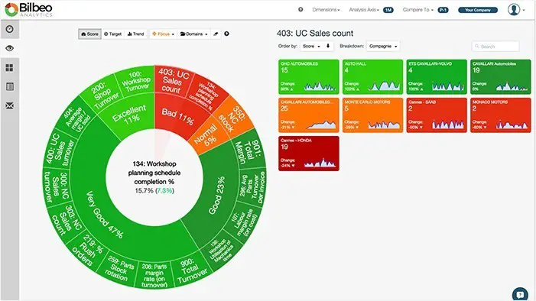The width and height of the screenshot is (536, 301).
Task: Open the AUTO HALL card
Action: pos(372,77)
